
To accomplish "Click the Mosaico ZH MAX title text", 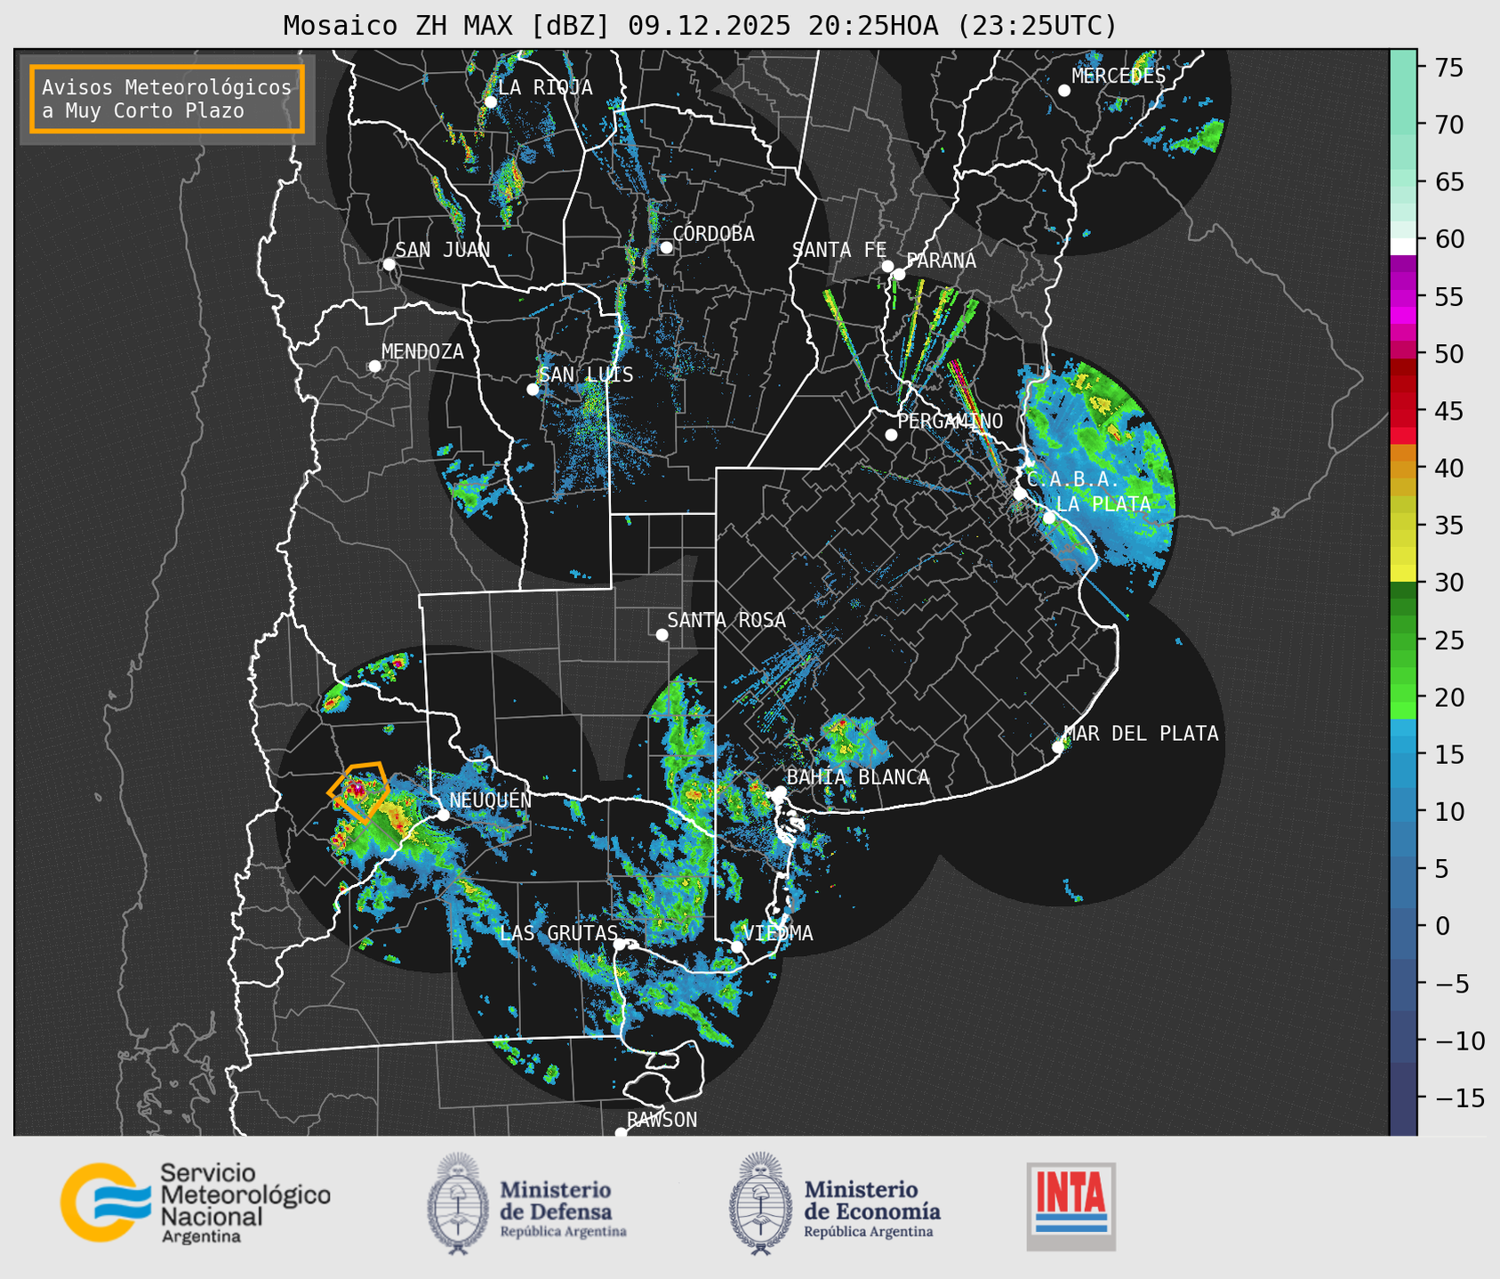I will [x=699, y=26].
